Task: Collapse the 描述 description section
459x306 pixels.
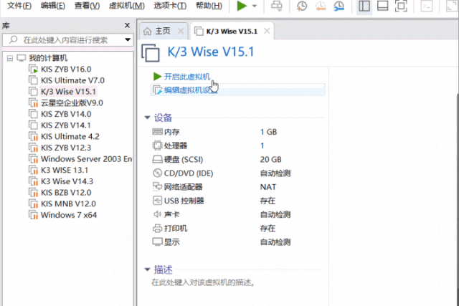Action: (147, 269)
